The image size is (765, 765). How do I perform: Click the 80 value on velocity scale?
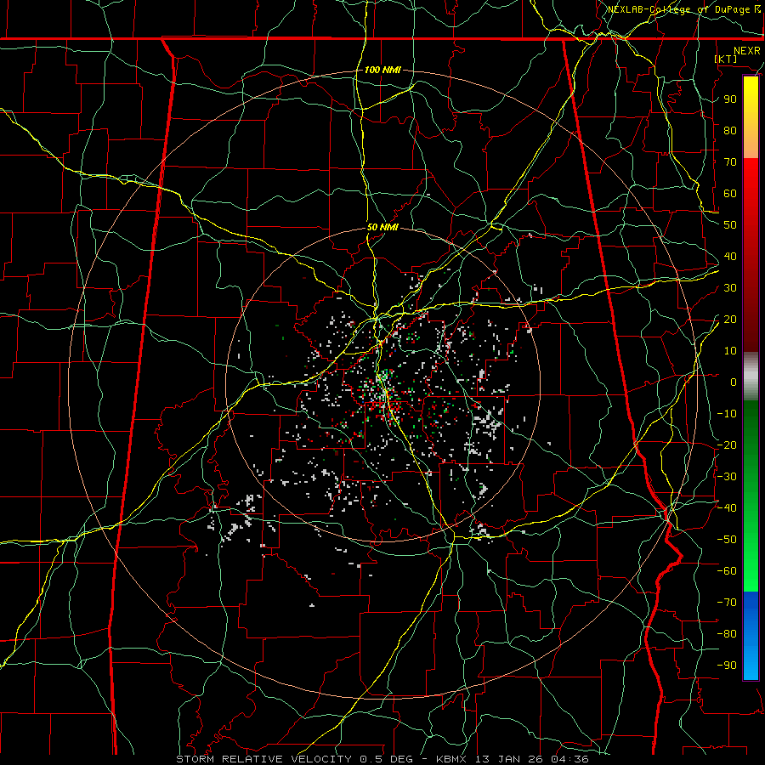tap(730, 130)
